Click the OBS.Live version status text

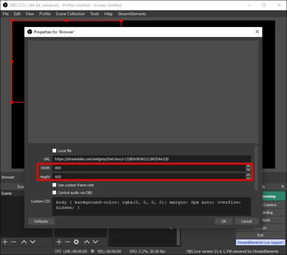point(232,251)
